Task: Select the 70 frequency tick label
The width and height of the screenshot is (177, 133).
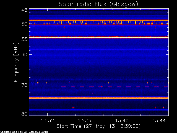Action: click(24, 85)
